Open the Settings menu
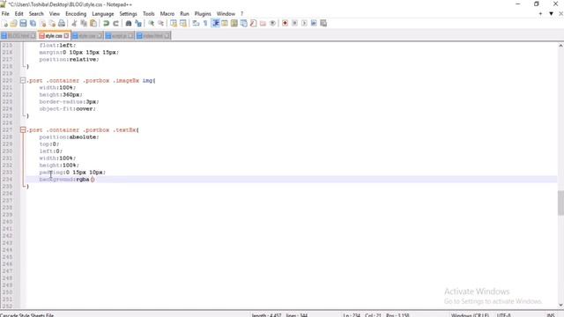564x317 pixels. 128,14
